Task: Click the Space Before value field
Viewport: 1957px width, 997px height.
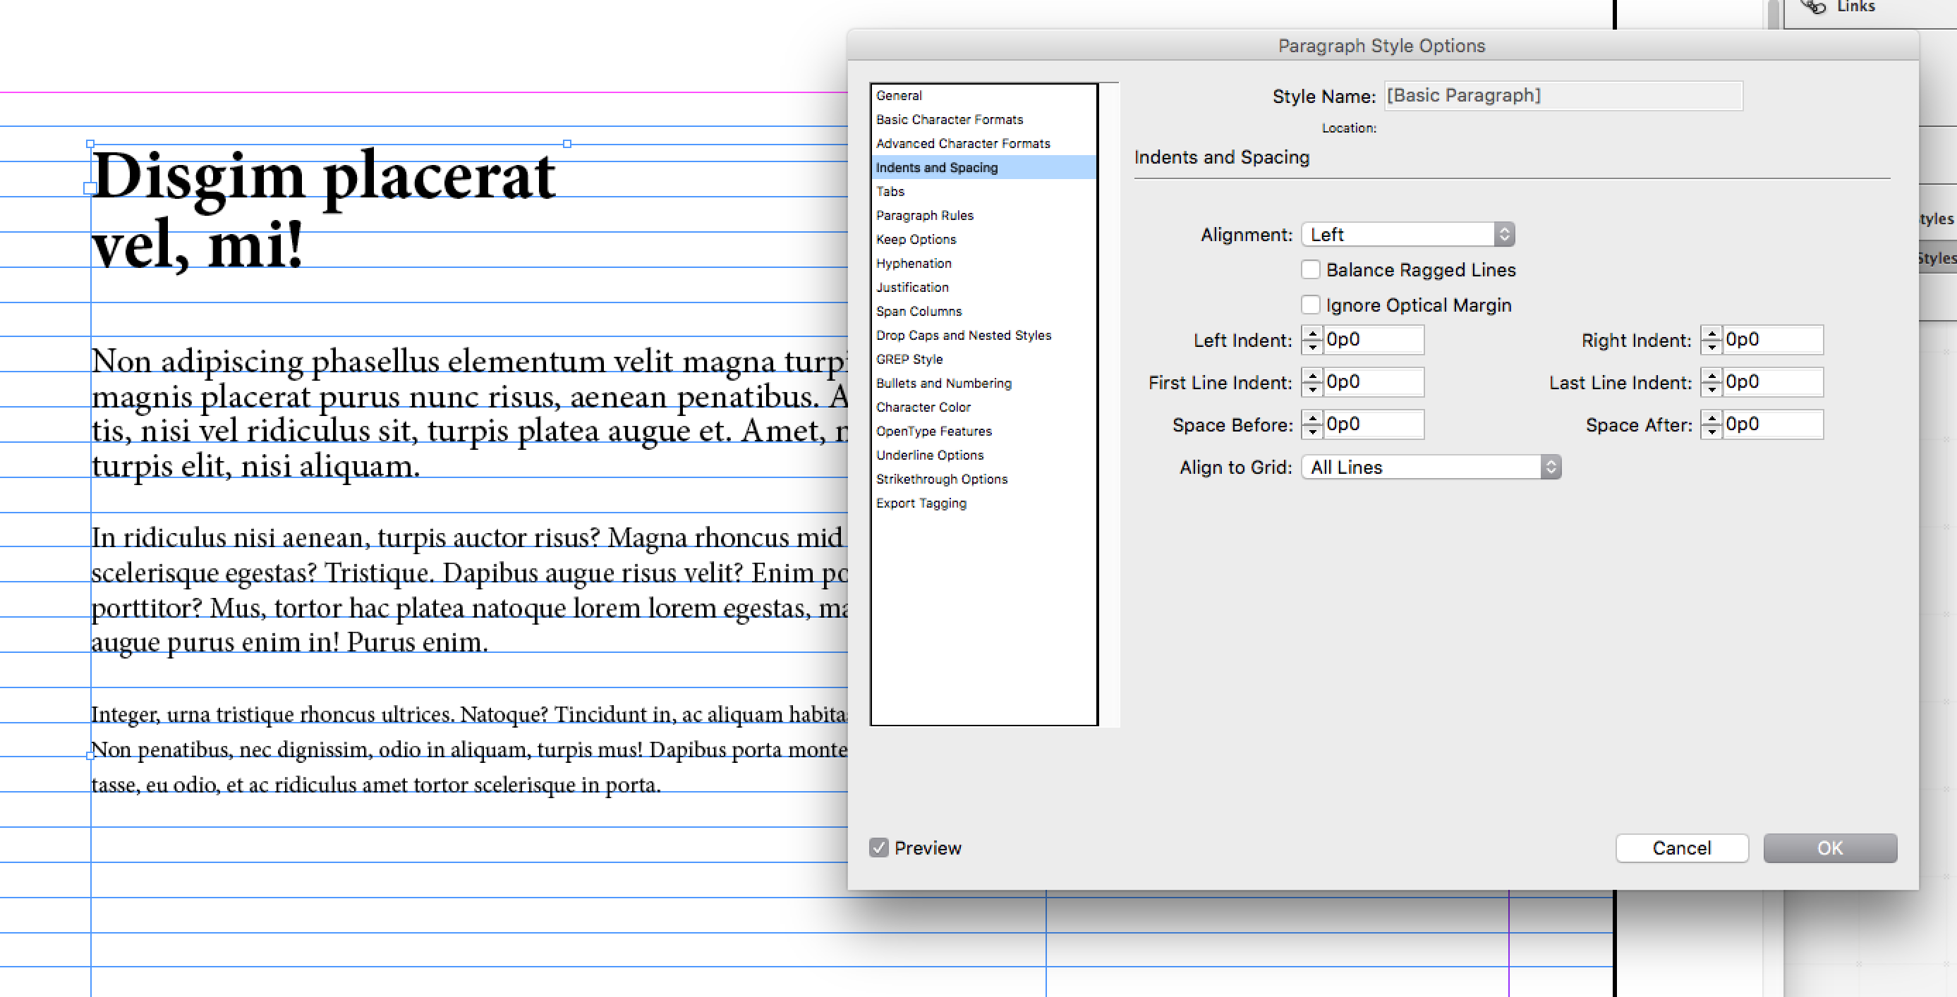Action: coord(1373,424)
